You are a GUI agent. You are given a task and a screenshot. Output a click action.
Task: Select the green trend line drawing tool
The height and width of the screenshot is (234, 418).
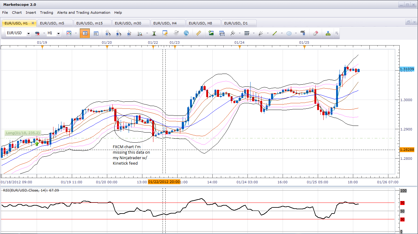pos(275,33)
